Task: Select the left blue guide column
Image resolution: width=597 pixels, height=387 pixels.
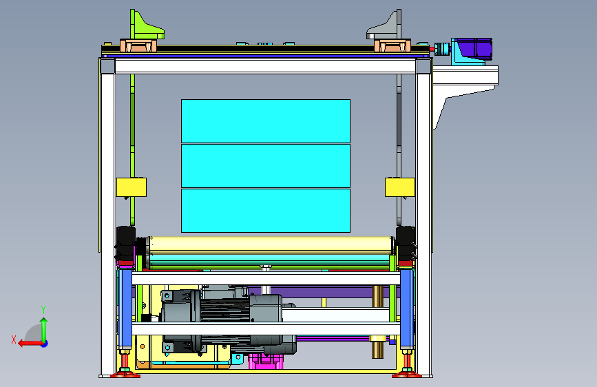Action: coord(125,308)
